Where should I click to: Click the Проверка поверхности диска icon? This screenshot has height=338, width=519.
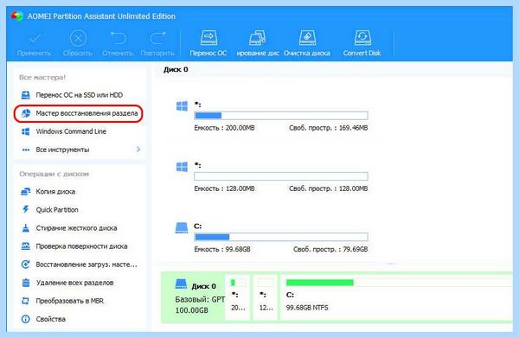[x=25, y=246]
